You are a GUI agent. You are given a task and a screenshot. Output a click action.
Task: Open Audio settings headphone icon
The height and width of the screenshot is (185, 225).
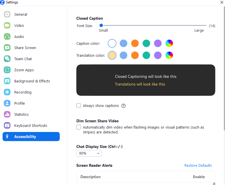[x=7, y=36]
